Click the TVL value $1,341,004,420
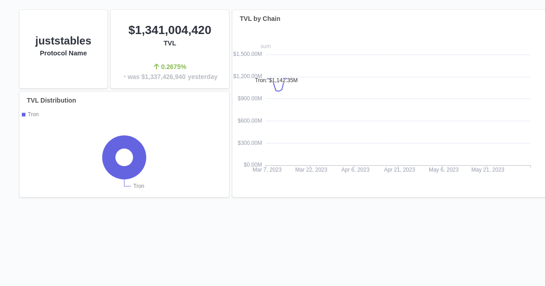The image size is (545, 286). coord(170,30)
